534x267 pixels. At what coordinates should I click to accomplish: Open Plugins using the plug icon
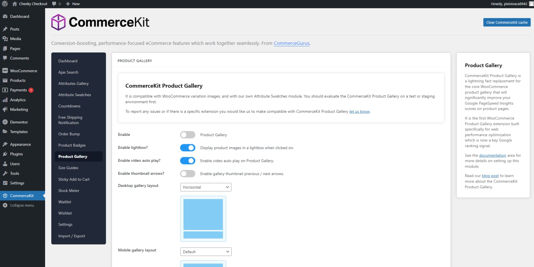click(5, 154)
